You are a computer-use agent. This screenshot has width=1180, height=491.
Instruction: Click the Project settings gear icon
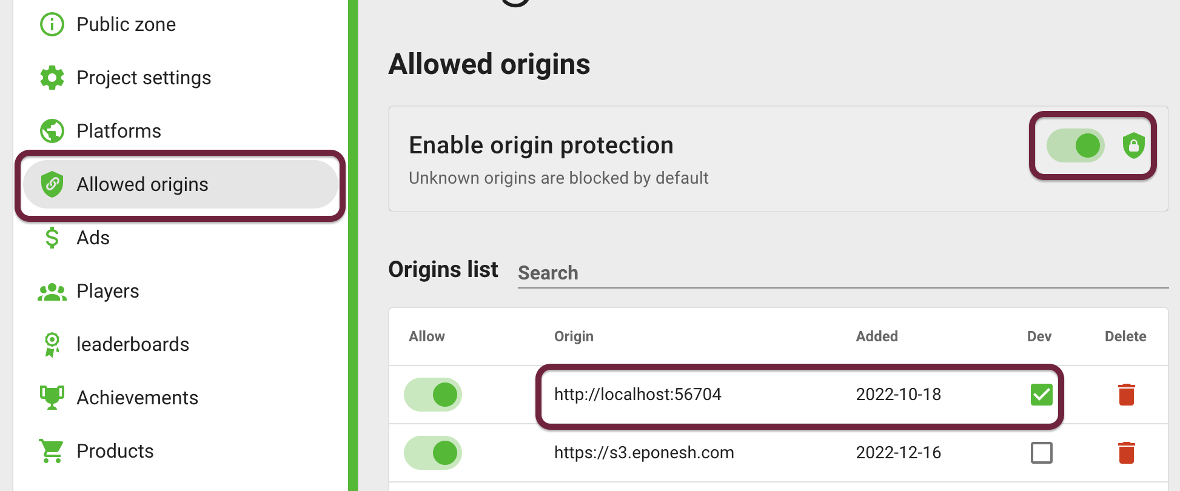click(x=52, y=78)
